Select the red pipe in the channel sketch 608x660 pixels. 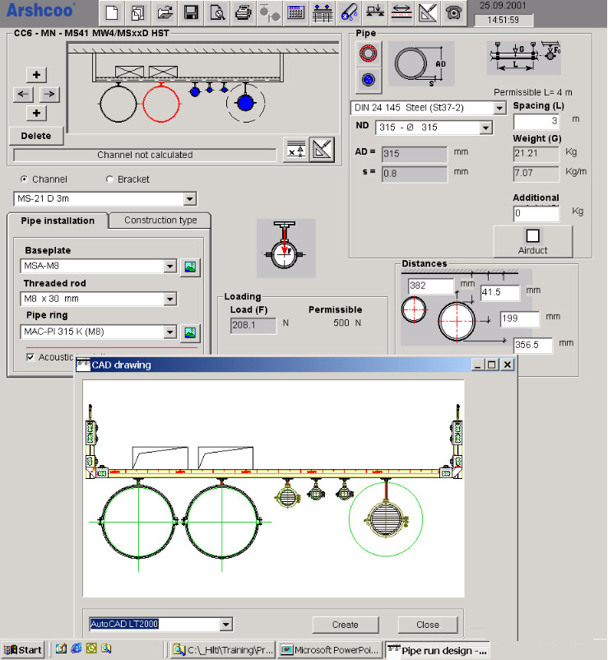pos(161,103)
